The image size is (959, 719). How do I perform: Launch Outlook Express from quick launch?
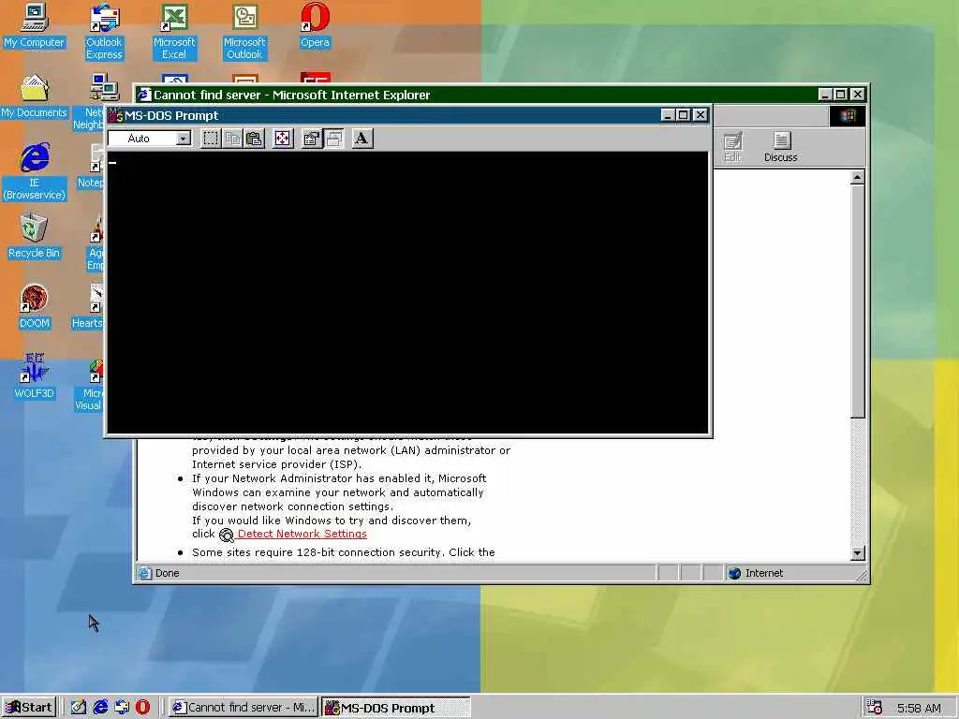pos(122,708)
